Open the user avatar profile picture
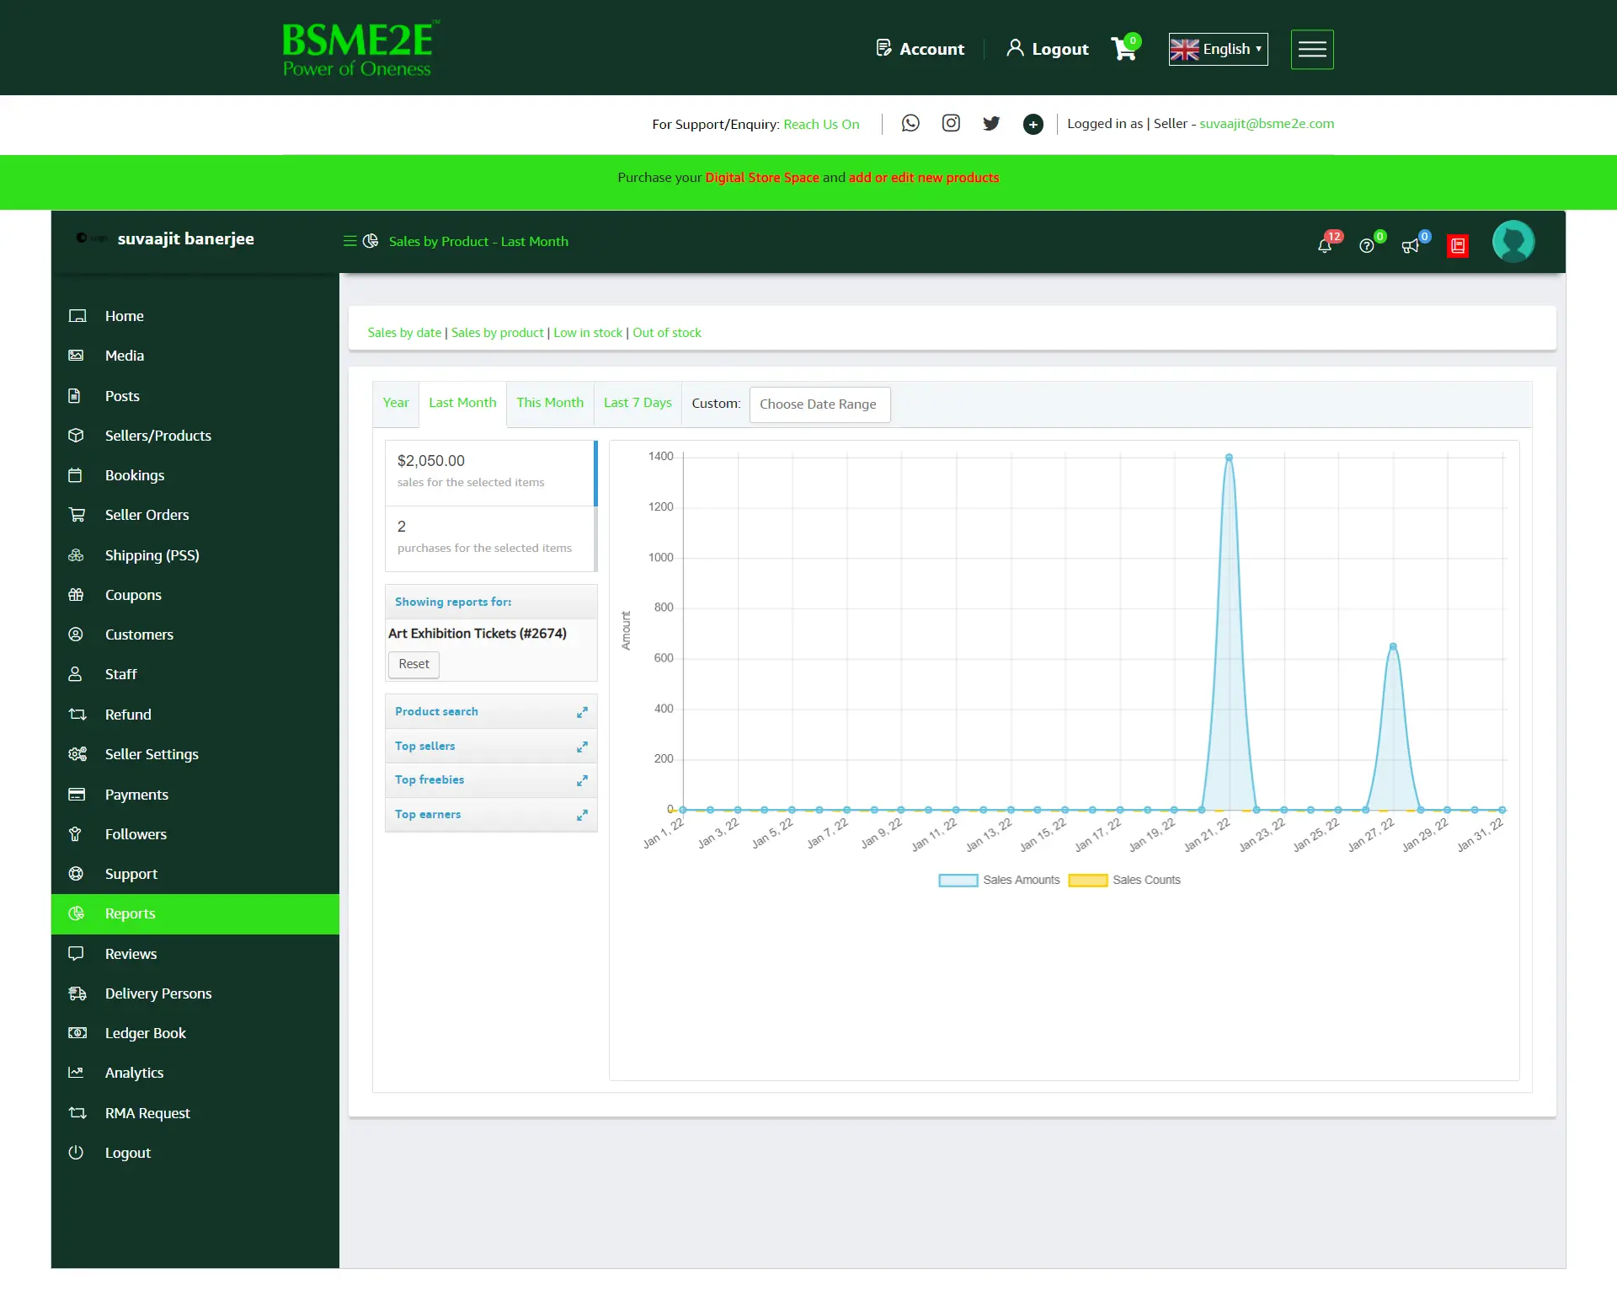Screen dimensions: 1617x1296 pos(1513,242)
